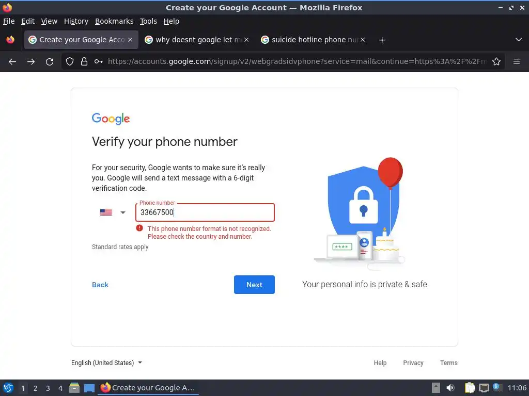The image size is (529, 396).
Task: Open clipboard manager tray icon
Action: (470, 388)
